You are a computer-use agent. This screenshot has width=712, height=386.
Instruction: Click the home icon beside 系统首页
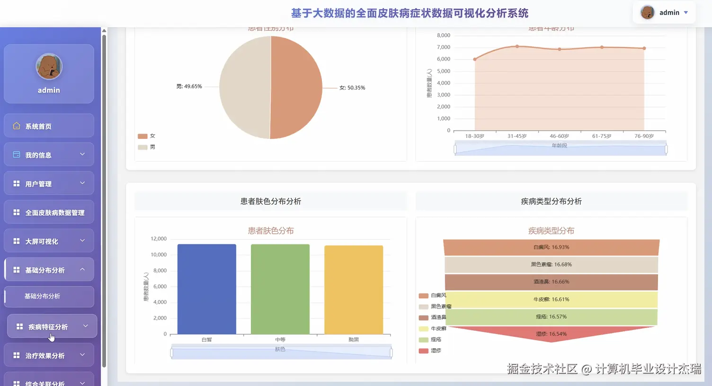point(17,126)
